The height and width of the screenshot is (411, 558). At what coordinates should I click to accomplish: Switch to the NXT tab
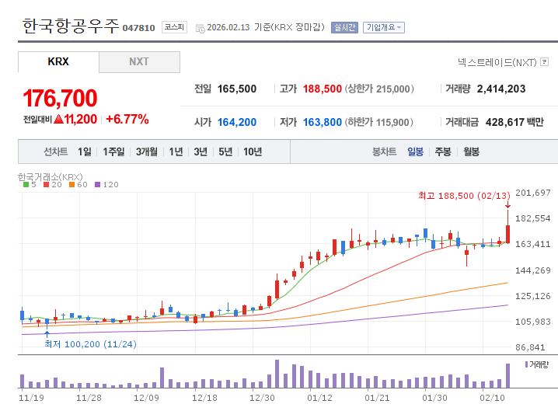click(x=139, y=62)
